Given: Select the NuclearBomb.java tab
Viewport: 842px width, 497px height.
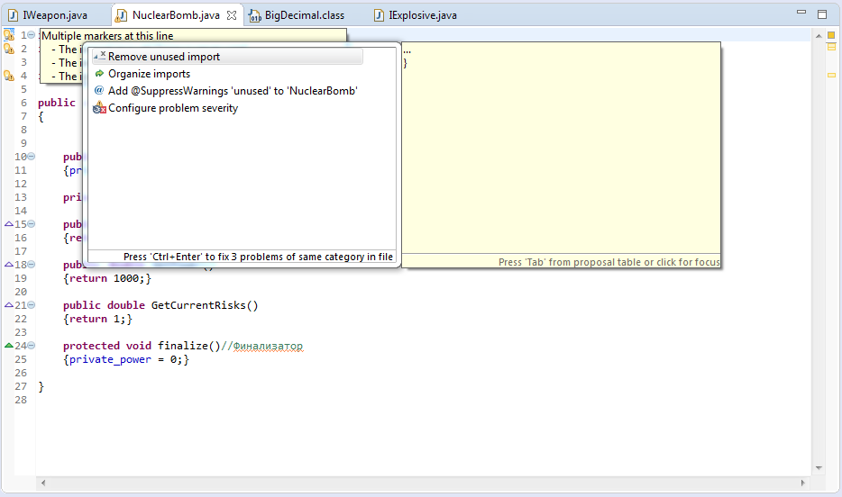Looking at the screenshot, I should (x=176, y=15).
